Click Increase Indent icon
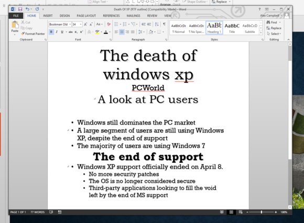 pos(149,24)
